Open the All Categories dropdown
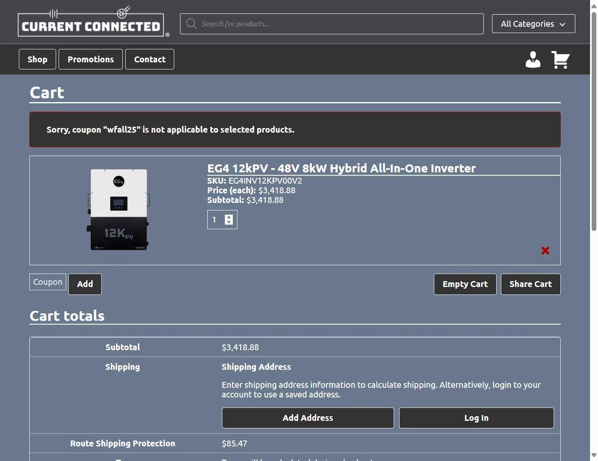 pyautogui.click(x=534, y=24)
